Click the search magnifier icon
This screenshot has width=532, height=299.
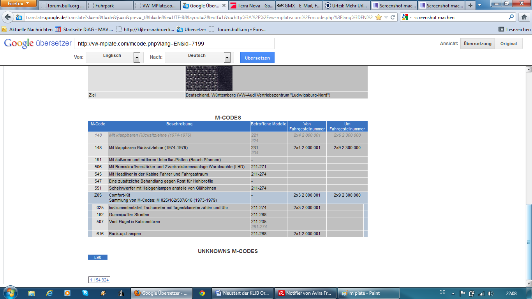[x=511, y=17]
